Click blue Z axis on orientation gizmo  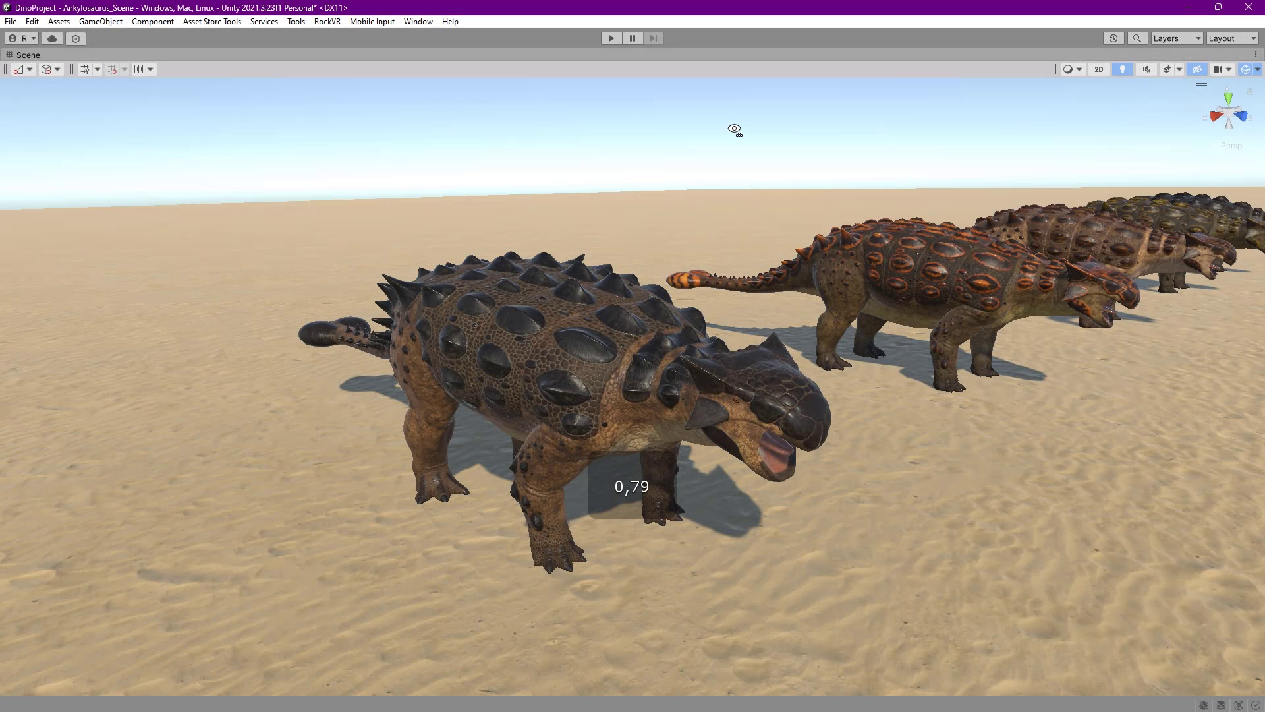coord(1241,116)
